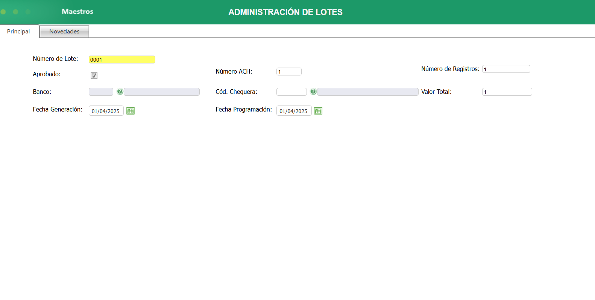Click the Cód. Chequera label
Viewport: 595px width, 300px height.
click(x=237, y=92)
